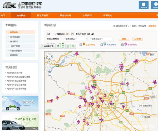158x131 pixels.
Task: Open the Android app download button
Action: tap(155, 5)
